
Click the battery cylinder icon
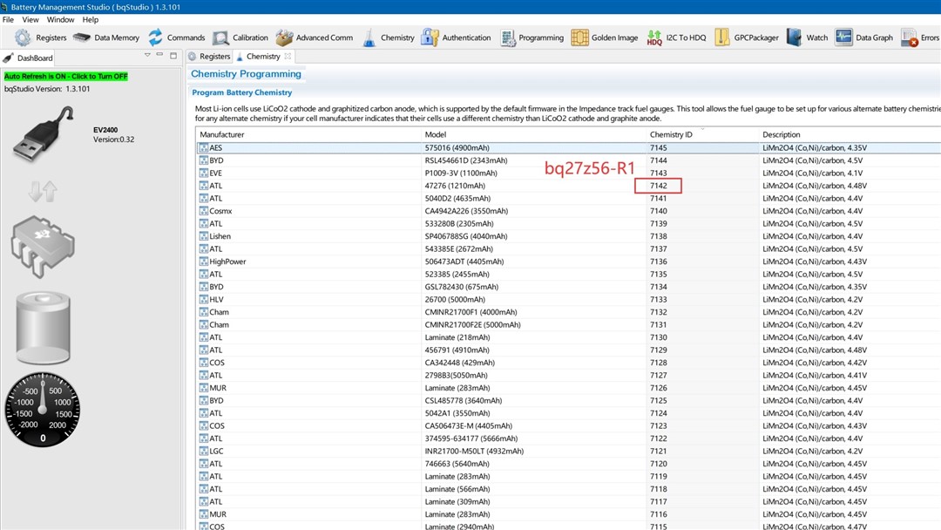click(x=43, y=328)
